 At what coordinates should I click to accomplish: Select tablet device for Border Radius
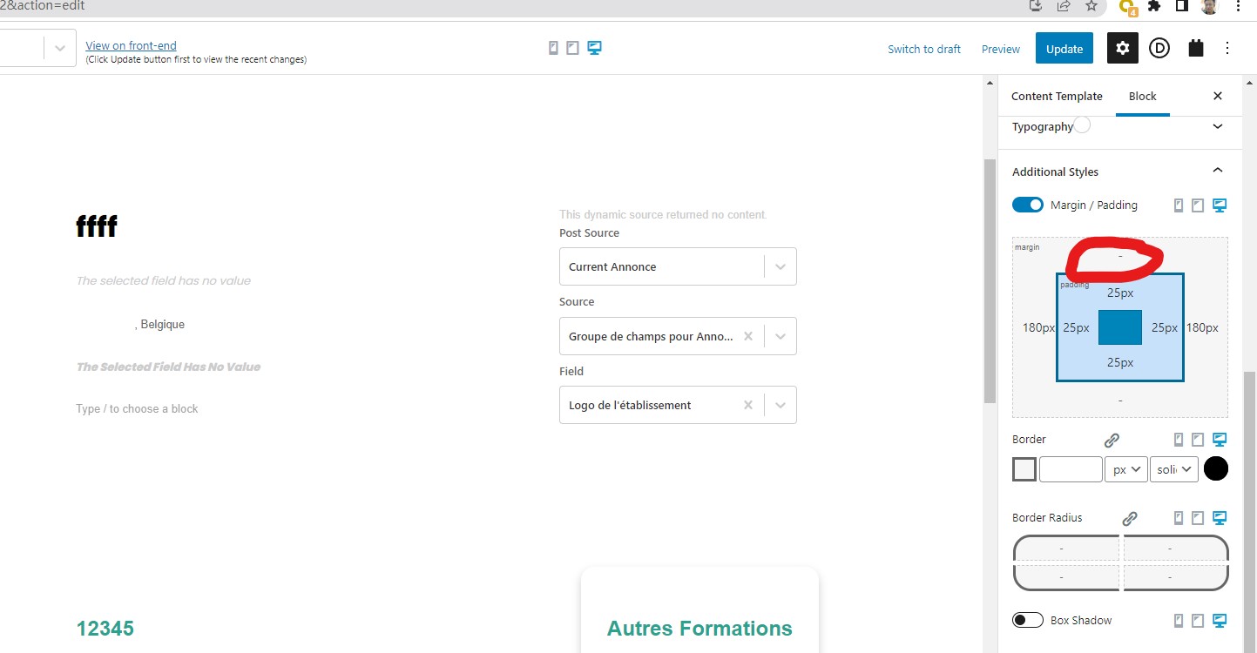click(1198, 518)
